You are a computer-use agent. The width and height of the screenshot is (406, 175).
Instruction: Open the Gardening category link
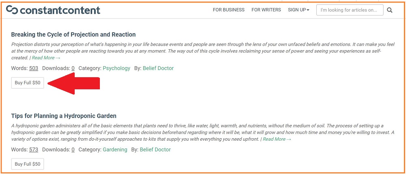click(x=115, y=150)
